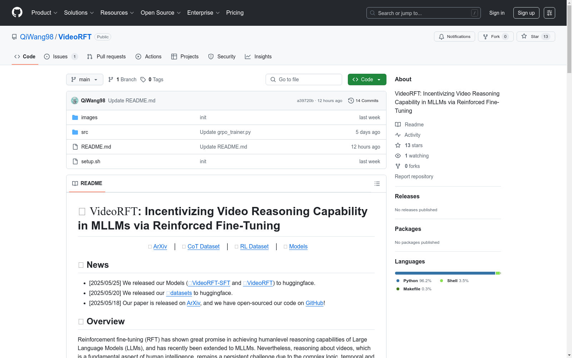This screenshot has width=572, height=358.
Task: Click the star icon beside 13 stars
Action: tap(398, 145)
